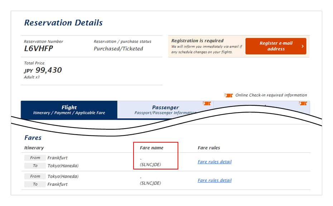Click the fare code SLNCJDE in second row
This screenshot has width=333, height=206.
pos(150,183)
